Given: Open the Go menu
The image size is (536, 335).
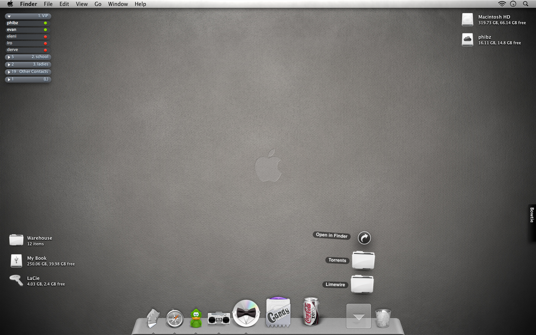Looking at the screenshot, I should coord(98,4).
